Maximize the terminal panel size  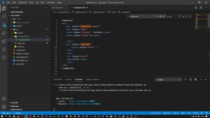[201, 79]
